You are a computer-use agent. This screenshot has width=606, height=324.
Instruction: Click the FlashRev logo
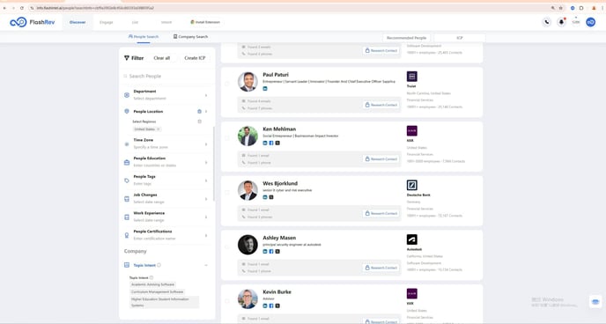33,22
